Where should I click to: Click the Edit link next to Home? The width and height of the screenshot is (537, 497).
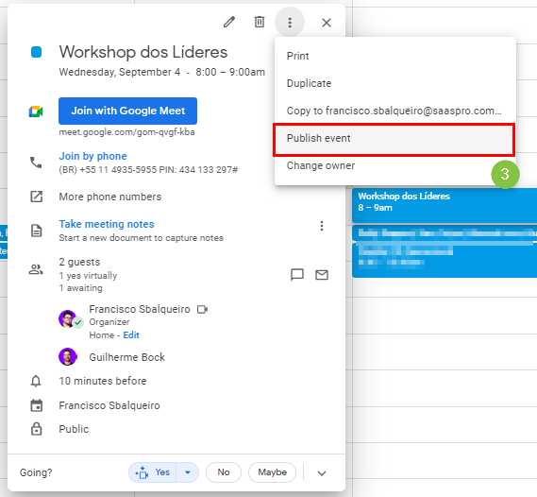[x=131, y=334]
